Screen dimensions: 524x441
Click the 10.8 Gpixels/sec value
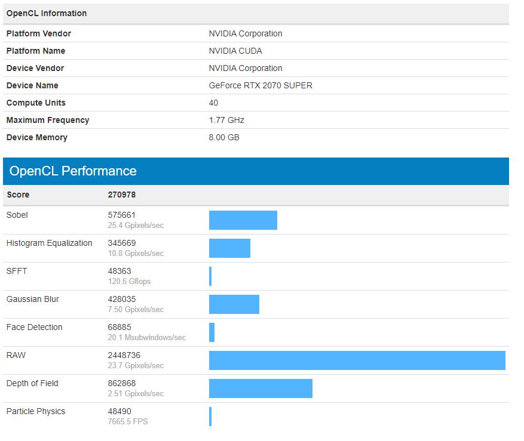136,254
